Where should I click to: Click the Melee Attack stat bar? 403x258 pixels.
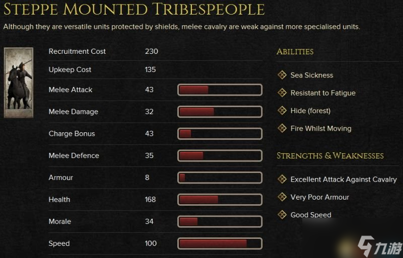coord(220,90)
